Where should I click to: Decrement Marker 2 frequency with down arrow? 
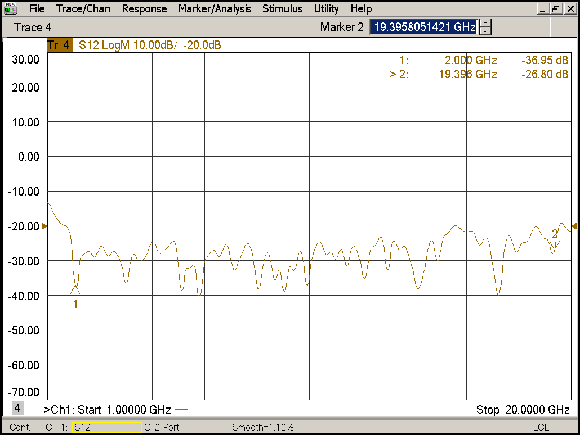pyautogui.click(x=485, y=31)
